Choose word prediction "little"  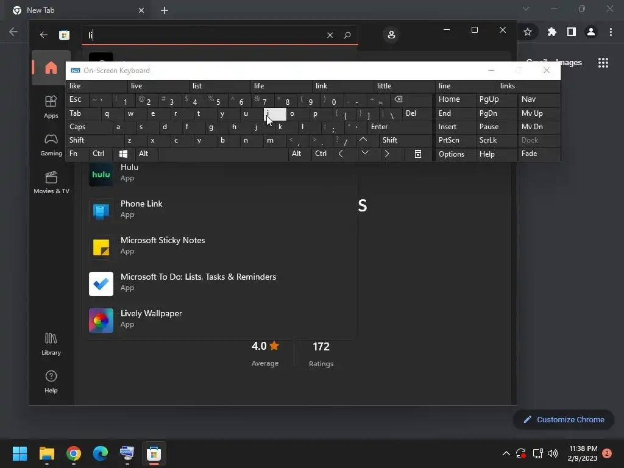coord(405,86)
